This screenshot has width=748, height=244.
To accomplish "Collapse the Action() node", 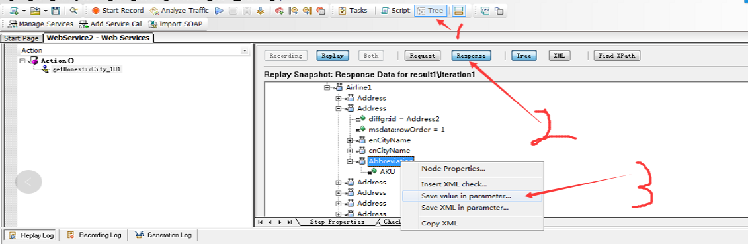I will [x=22, y=61].
